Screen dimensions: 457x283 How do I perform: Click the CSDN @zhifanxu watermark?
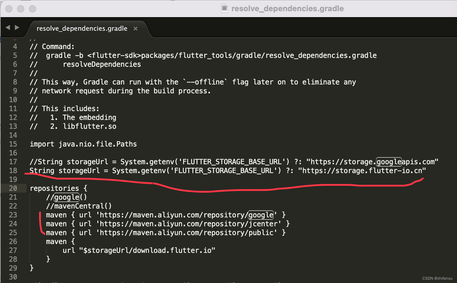437,278
